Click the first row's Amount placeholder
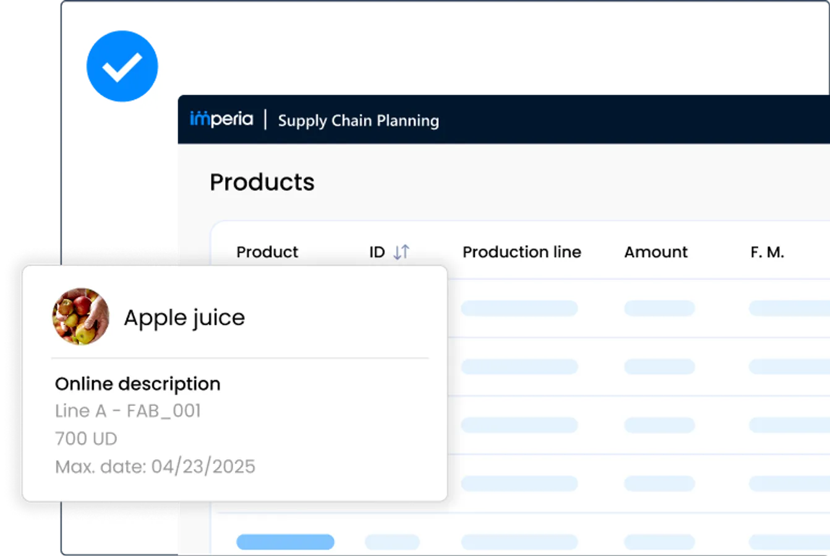The width and height of the screenshot is (830, 556). 659,308
